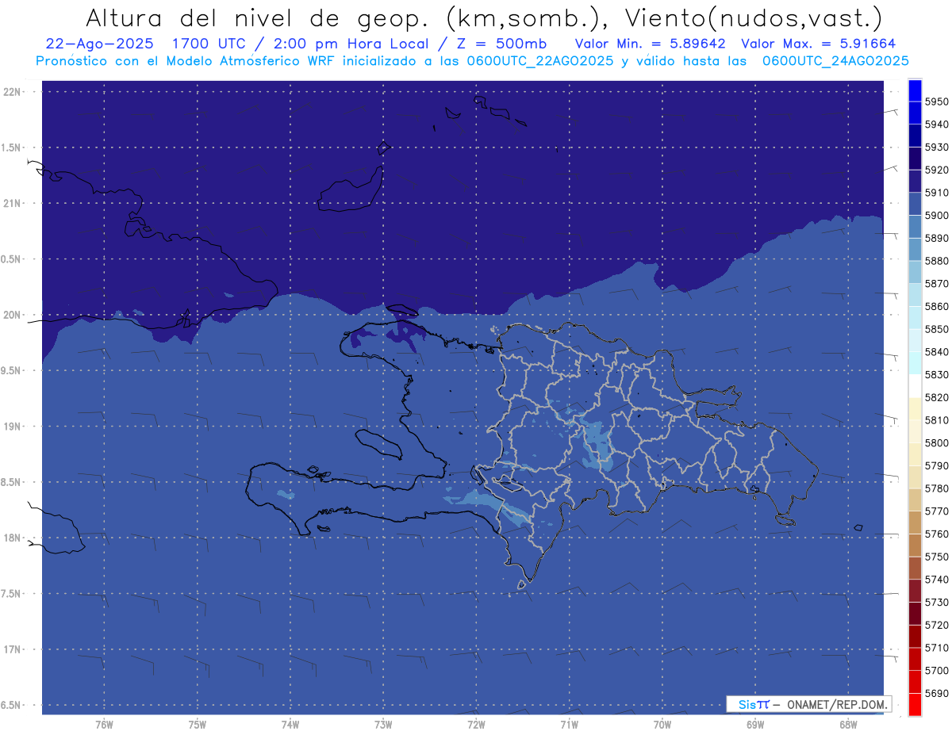
Task: Click the 'Valor Min. = 5.89642' text
Action: click(651, 43)
